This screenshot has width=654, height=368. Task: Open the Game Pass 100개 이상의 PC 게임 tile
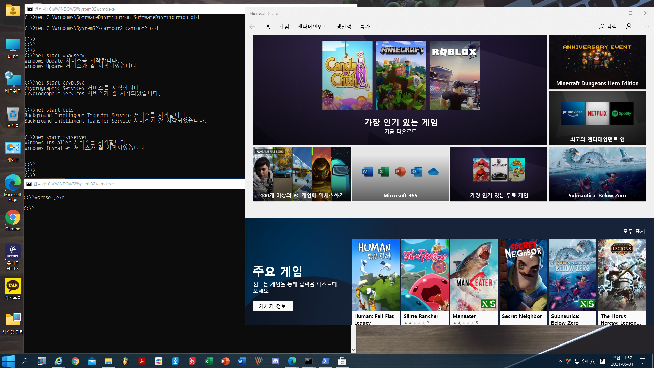pos(302,174)
